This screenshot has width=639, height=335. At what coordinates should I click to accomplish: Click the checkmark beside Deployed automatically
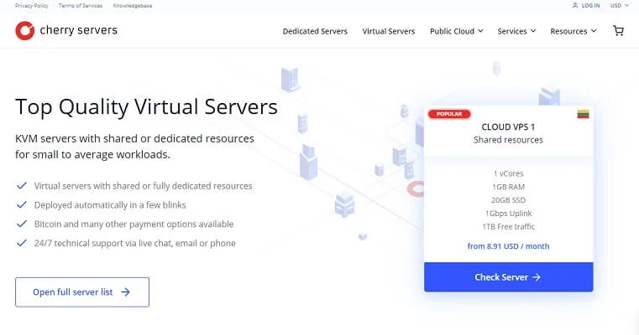click(x=22, y=205)
